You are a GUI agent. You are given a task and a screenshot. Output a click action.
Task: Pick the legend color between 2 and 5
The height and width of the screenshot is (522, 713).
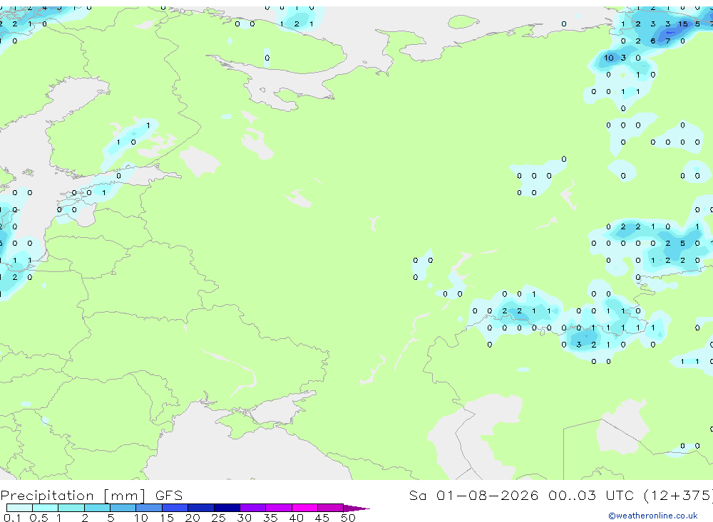pyautogui.click(x=97, y=508)
